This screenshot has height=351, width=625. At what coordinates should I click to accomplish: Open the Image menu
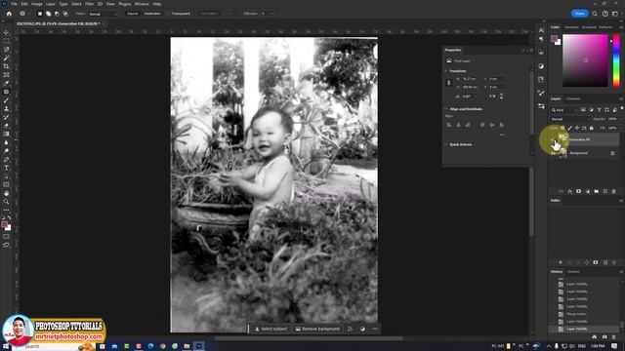37,4
